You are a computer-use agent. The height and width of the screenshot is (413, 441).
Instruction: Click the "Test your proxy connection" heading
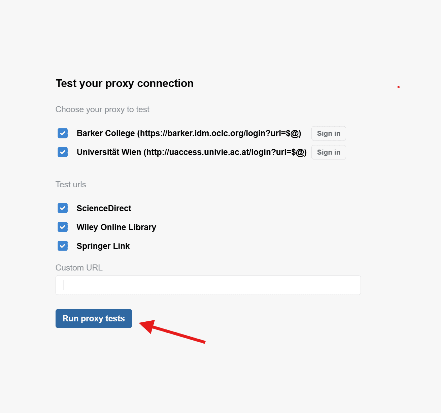tap(125, 83)
